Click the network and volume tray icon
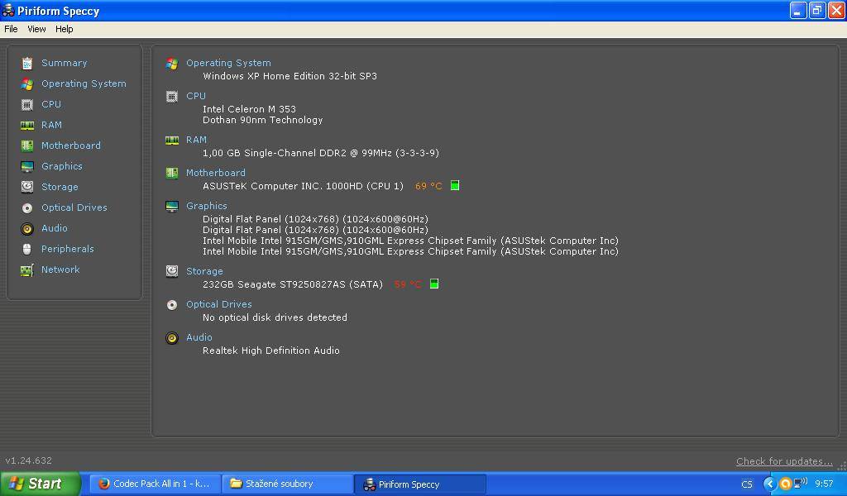847x496 pixels. point(801,483)
